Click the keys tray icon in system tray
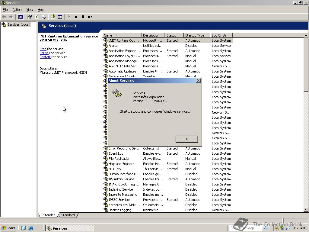309x232 pixels. [x=277, y=228]
